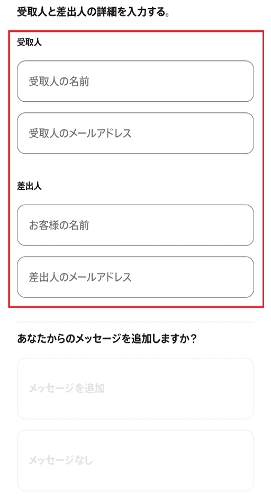The image size is (271, 502).
Task: Click the 差出人 section label
Action: [x=29, y=187]
